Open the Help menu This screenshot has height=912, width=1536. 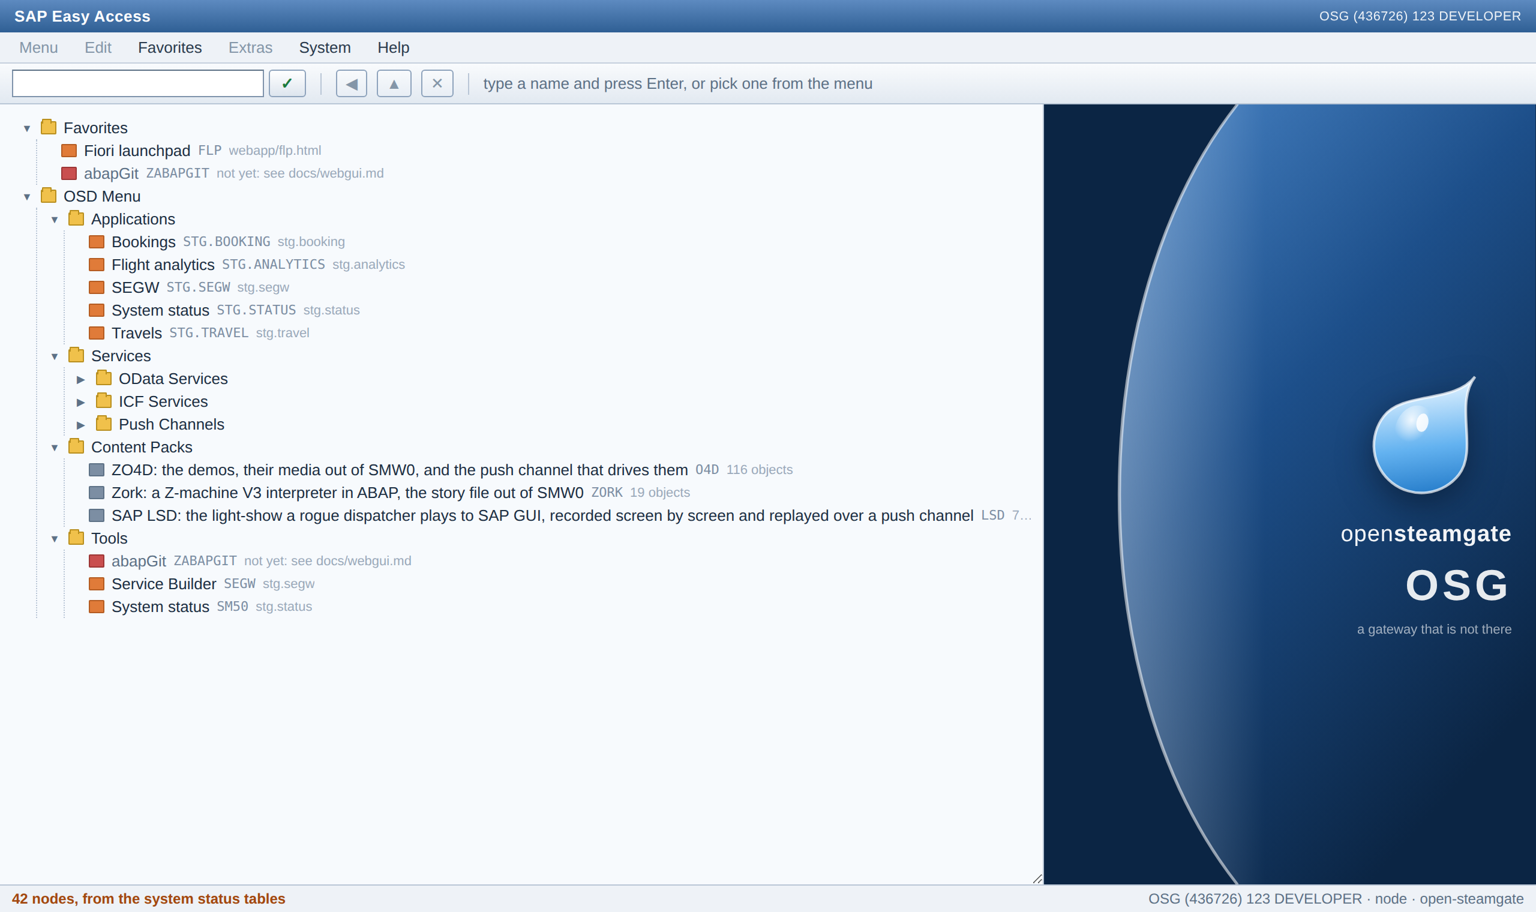(393, 47)
